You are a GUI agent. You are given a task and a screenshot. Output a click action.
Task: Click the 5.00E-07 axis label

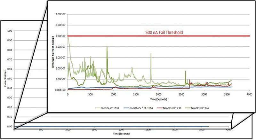click(x=60, y=36)
